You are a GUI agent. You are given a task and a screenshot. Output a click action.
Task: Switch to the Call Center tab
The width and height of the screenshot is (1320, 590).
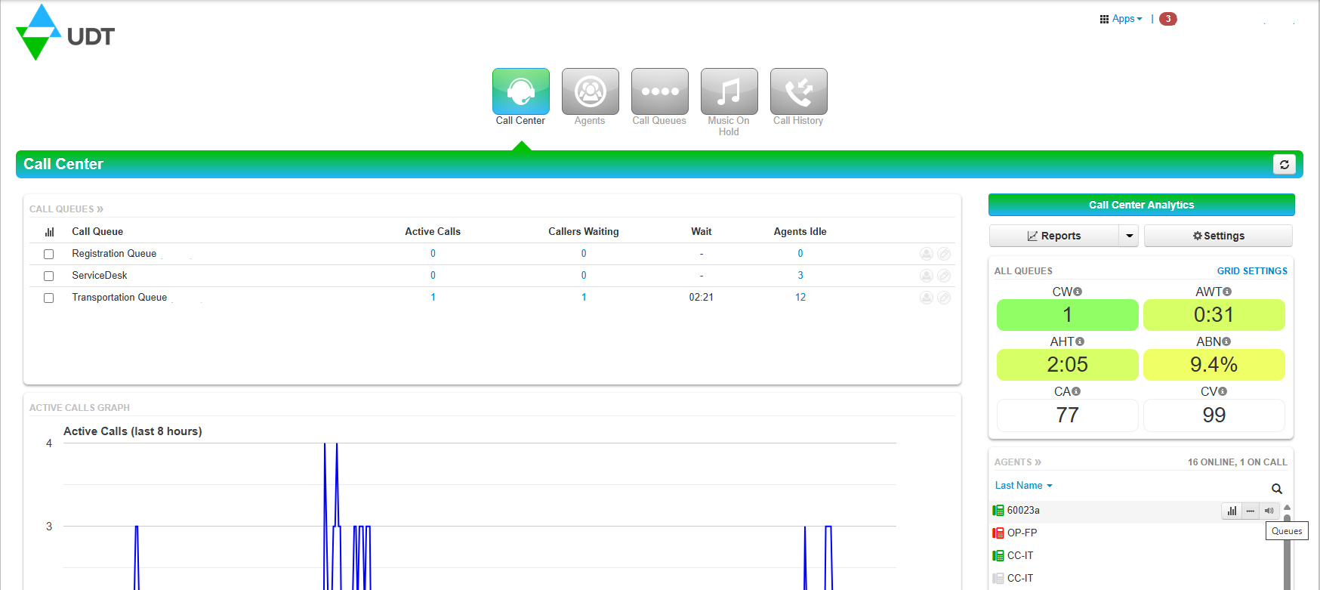click(520, 91)
